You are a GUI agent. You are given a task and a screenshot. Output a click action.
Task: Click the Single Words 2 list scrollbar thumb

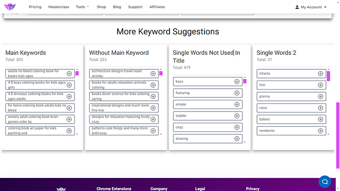(x=328, y=76)
